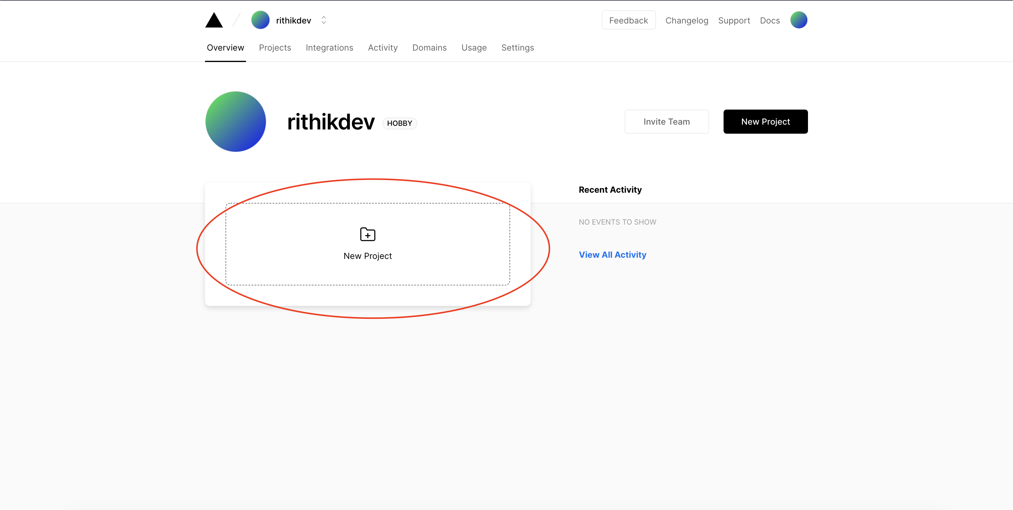Open the Integrations tab

[329, 48]
